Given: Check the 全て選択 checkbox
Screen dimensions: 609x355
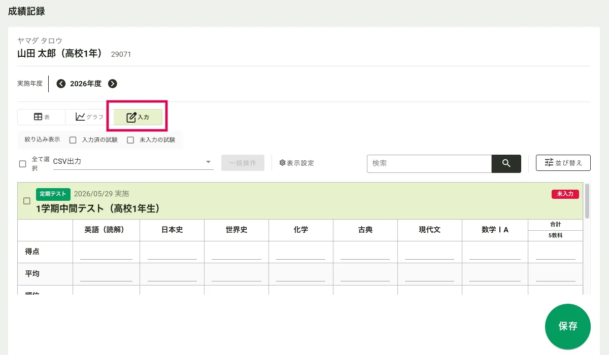Looking at the screenshot, I should pyautogui.click(x=22, y=164).
